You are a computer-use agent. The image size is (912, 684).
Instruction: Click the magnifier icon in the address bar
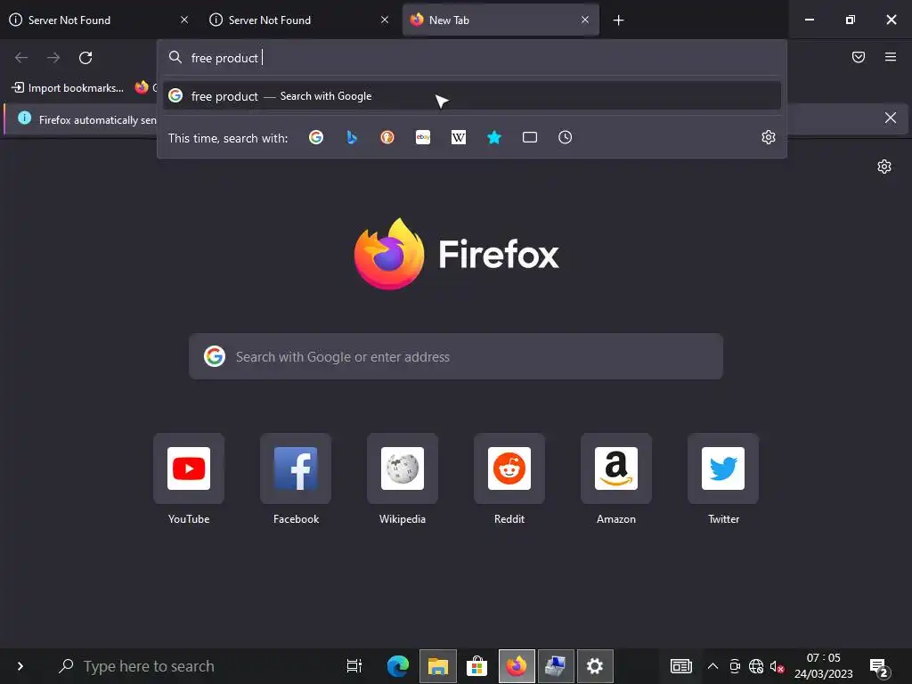(175, 57)
